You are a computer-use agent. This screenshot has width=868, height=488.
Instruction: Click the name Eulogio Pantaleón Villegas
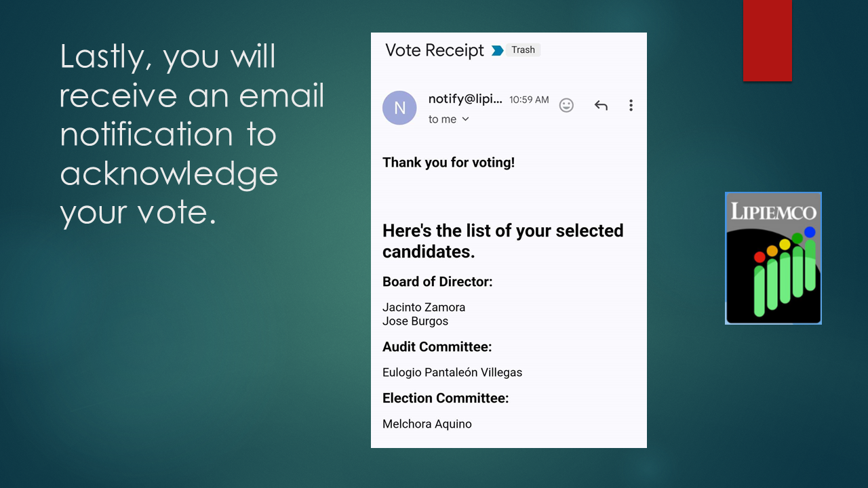(452, 372)
